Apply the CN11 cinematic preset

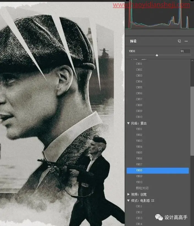point(139,206)
